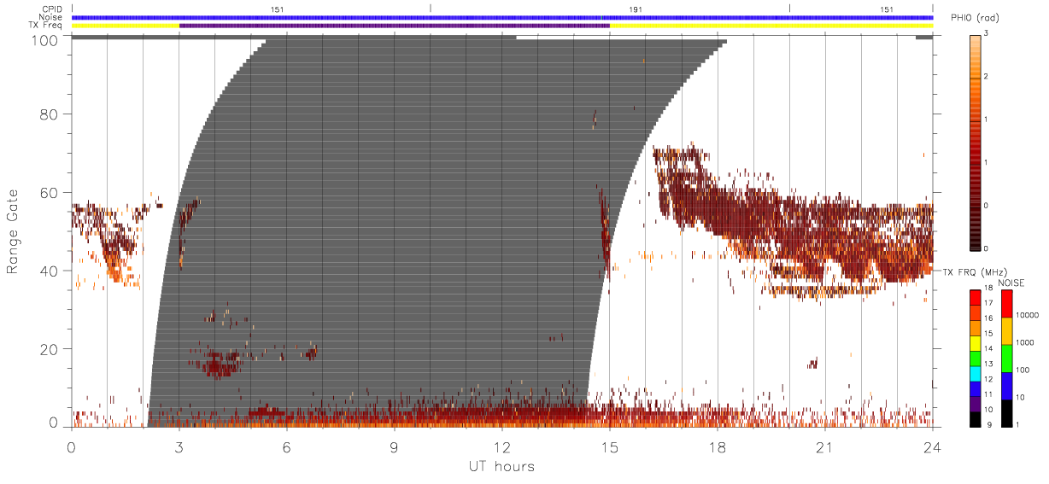Click the first CPID value 151 near hour 6
Image resolution: width=1049 pixels, height=484 pixels.
(x=278, y=9)
